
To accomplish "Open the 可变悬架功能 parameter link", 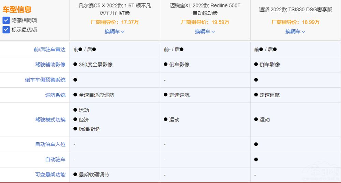I will pyautogui.click(x=50, y=174).
